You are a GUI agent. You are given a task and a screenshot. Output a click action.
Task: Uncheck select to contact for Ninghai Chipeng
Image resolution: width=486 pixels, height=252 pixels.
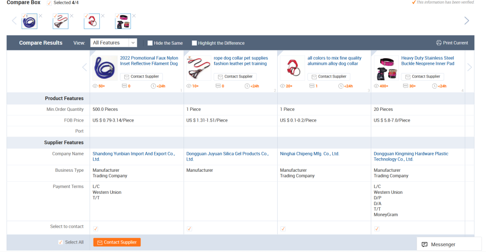point(283,229)
